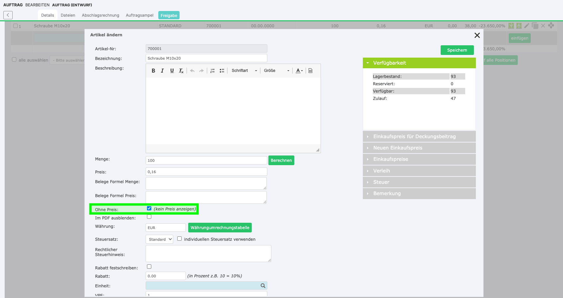Insert a bulleted list in description

tap(222, 71)
